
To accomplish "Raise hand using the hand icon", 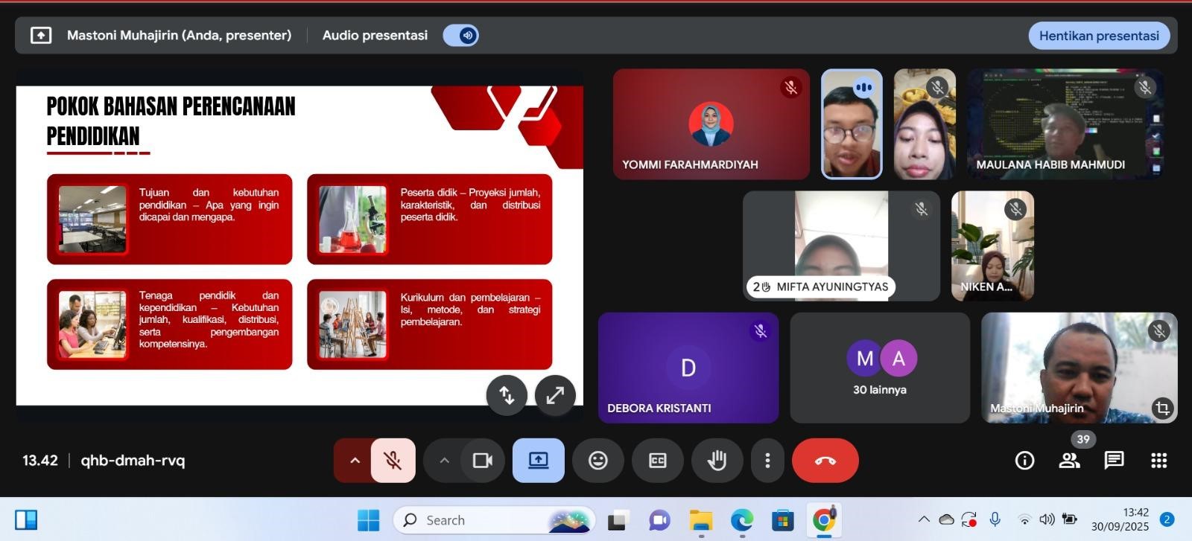I will [717, 461].
